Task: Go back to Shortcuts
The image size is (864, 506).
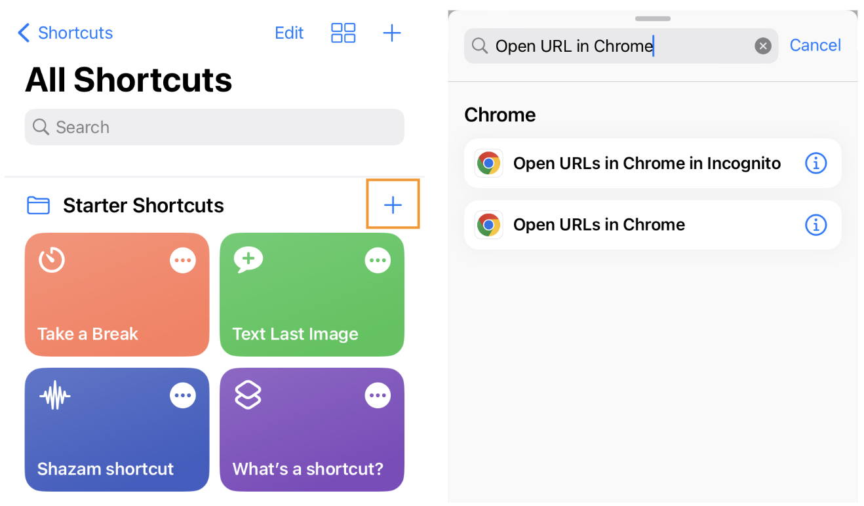Action: point(65,33)
